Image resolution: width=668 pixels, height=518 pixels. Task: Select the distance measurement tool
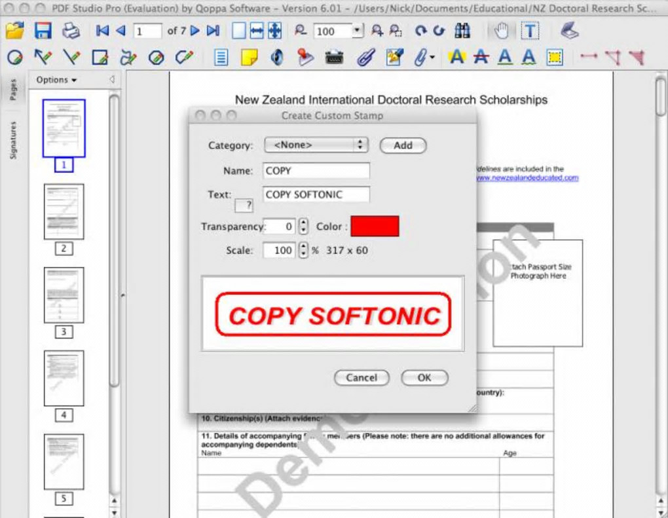point(589,56)
